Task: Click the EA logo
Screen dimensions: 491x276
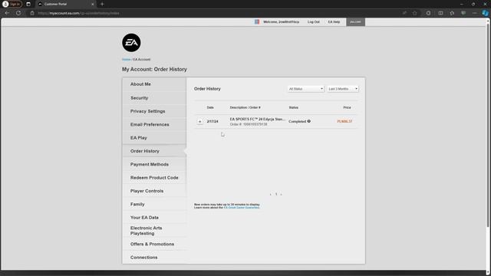Action: (131, 43)
